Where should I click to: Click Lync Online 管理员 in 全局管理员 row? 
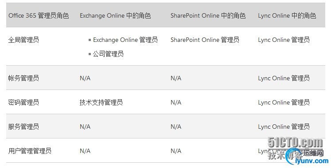(x=284, y=40)
